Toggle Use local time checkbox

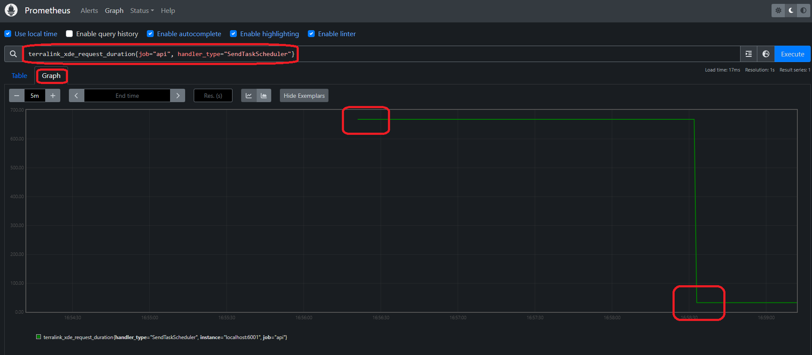tap(8, 34)
